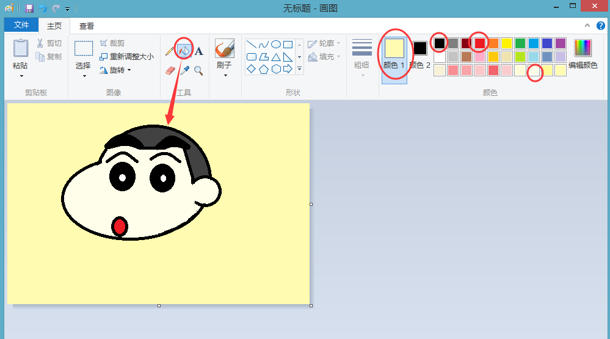Screen dimensions: 610x339
Task: Choose the Oval shape
Action: coord(276,45)
